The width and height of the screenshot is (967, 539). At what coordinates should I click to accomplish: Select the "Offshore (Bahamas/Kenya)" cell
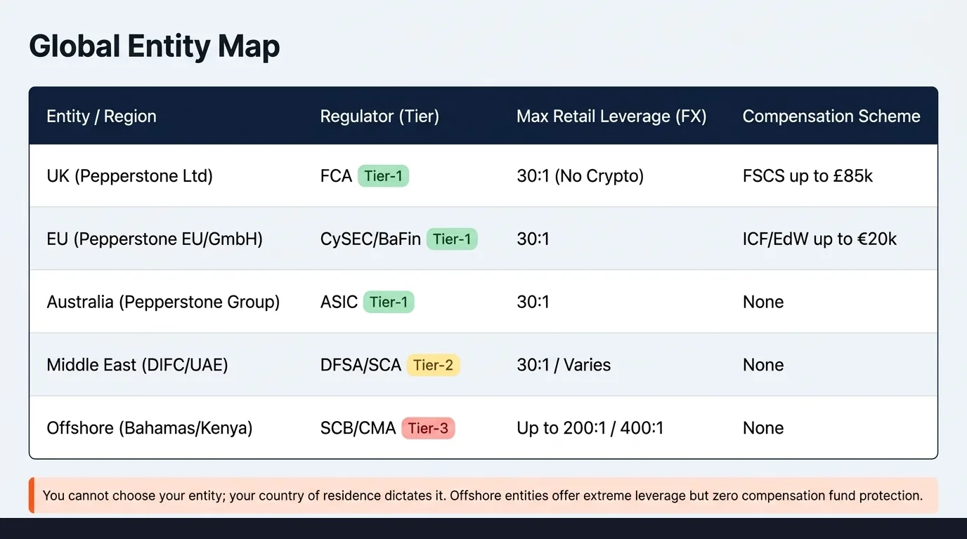click(149, 428)
